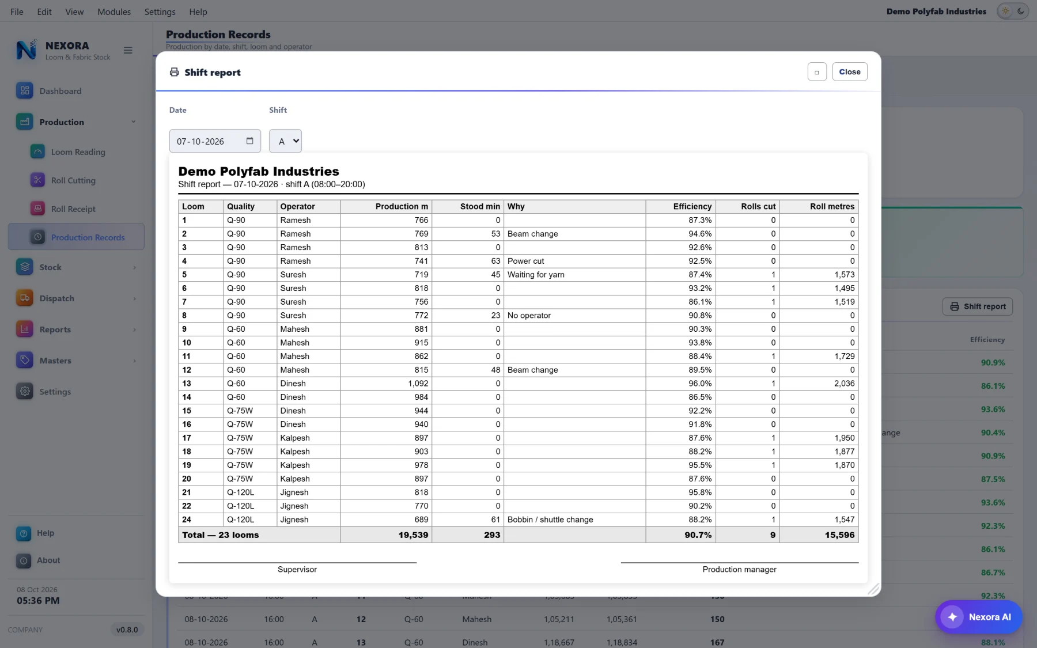Click the Dispatch truck icon
The image size is (1037, 648).
pyautogui.click(x=24, y=298)
